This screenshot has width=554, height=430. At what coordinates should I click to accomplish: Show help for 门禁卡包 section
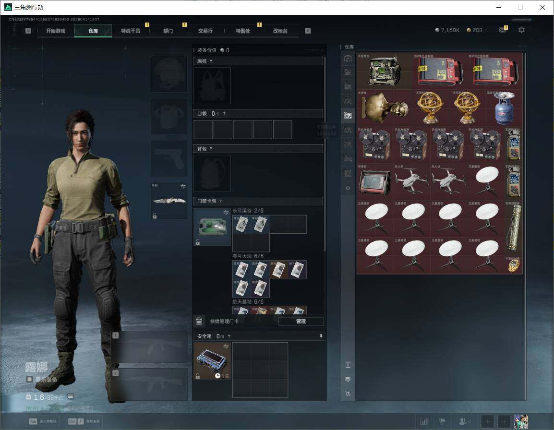tap(220, 201)
